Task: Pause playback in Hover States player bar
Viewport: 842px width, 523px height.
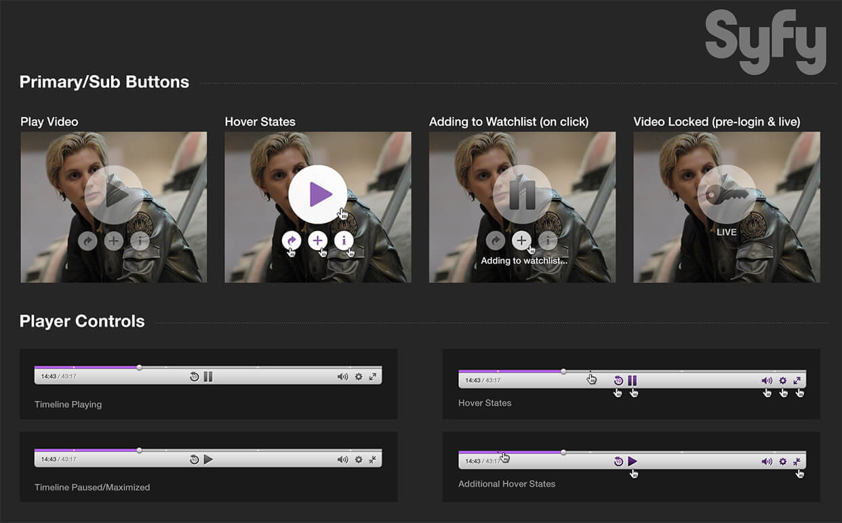Action: click(x=632, y=380)
